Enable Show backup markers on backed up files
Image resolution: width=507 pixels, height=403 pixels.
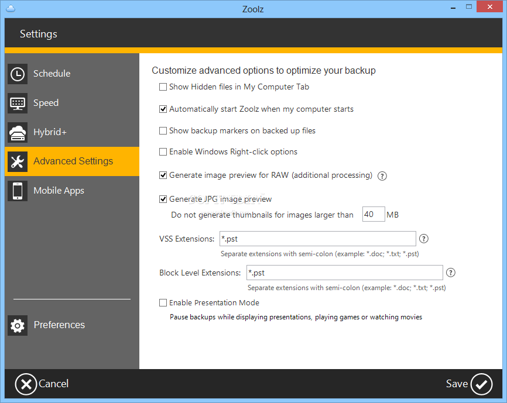click(x=163, y=130)
